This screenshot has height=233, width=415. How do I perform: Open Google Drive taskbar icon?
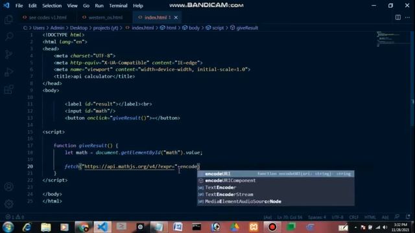pyautogui.click(x=234, y=227)
